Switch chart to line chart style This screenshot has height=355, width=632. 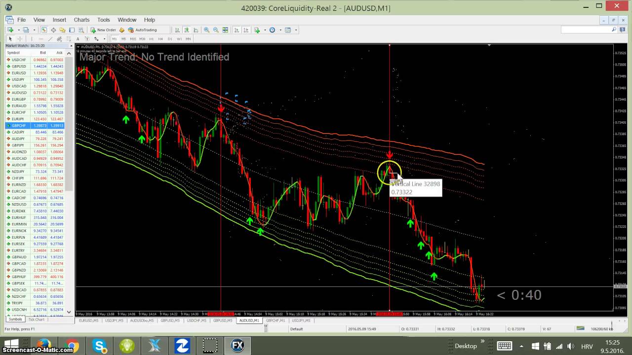[196, 30]
